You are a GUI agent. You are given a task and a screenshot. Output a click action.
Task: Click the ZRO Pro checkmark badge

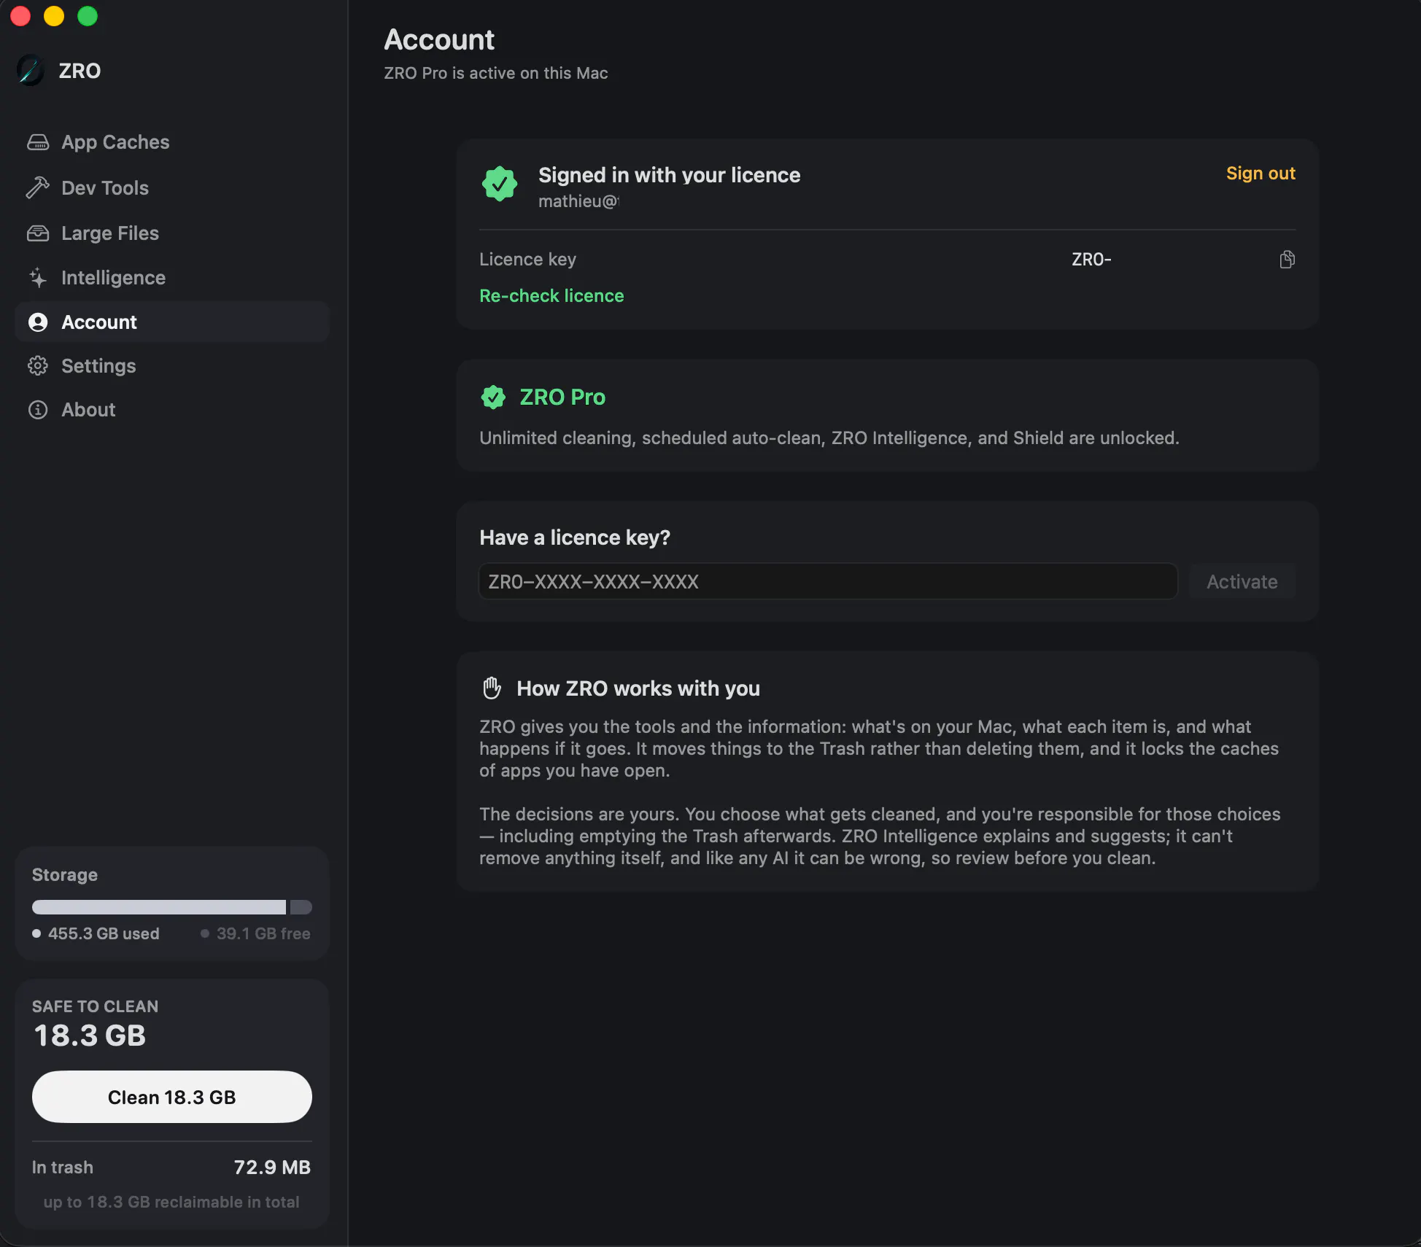[x=494, y=397]
